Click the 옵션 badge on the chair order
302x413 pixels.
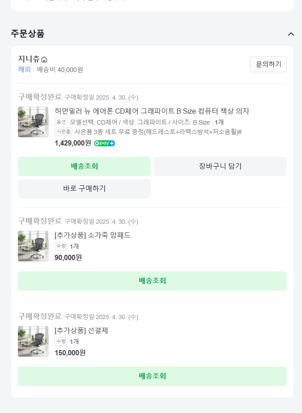point(61,122)
